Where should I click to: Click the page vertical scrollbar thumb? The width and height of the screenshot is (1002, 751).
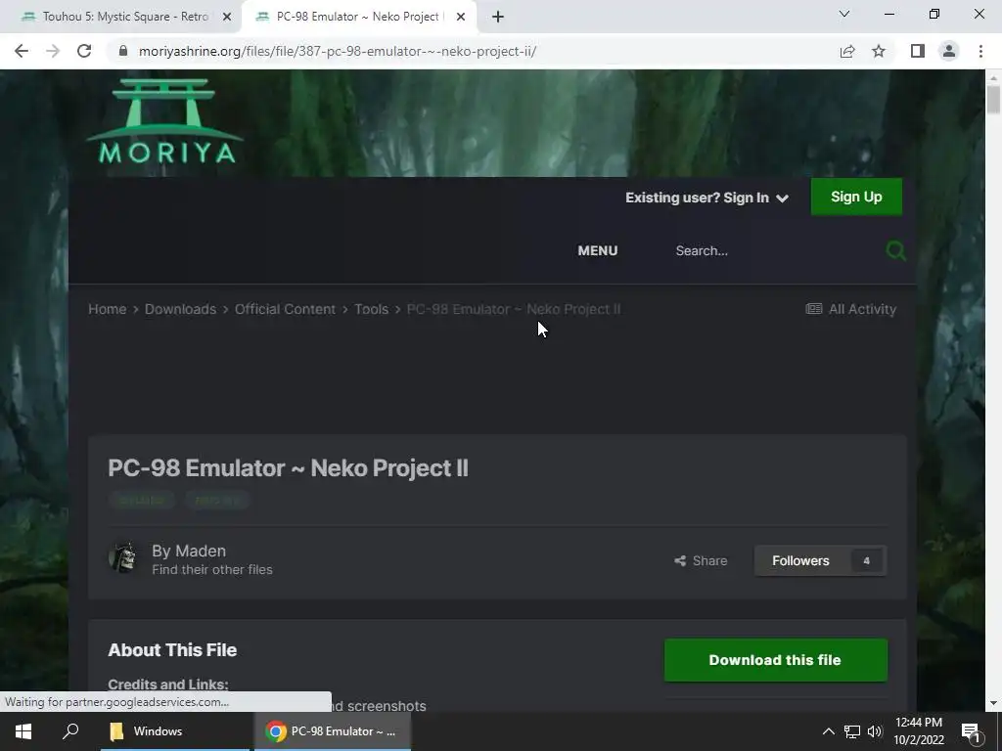coord(993,100)
